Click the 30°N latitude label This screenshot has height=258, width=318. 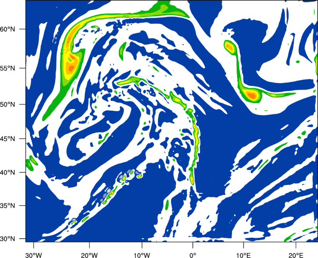8,239
